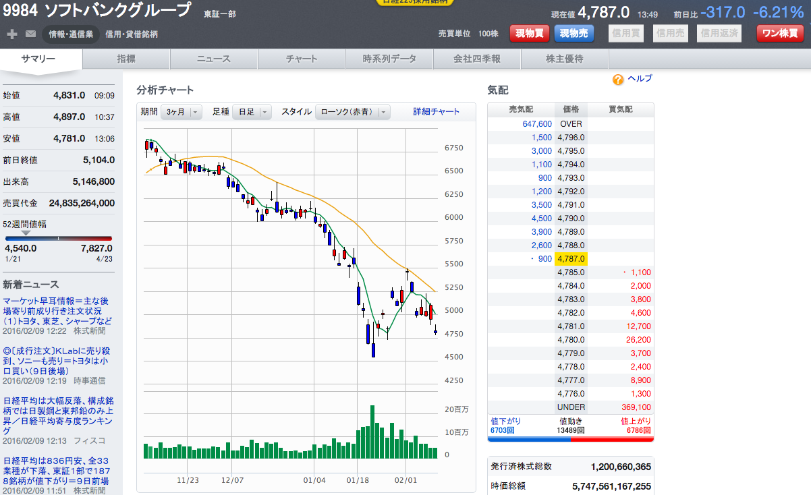The image size is (811, 495).
Task: Open the 期間 3ヶ月 dropdown
Action: click(x=181, y=112)
